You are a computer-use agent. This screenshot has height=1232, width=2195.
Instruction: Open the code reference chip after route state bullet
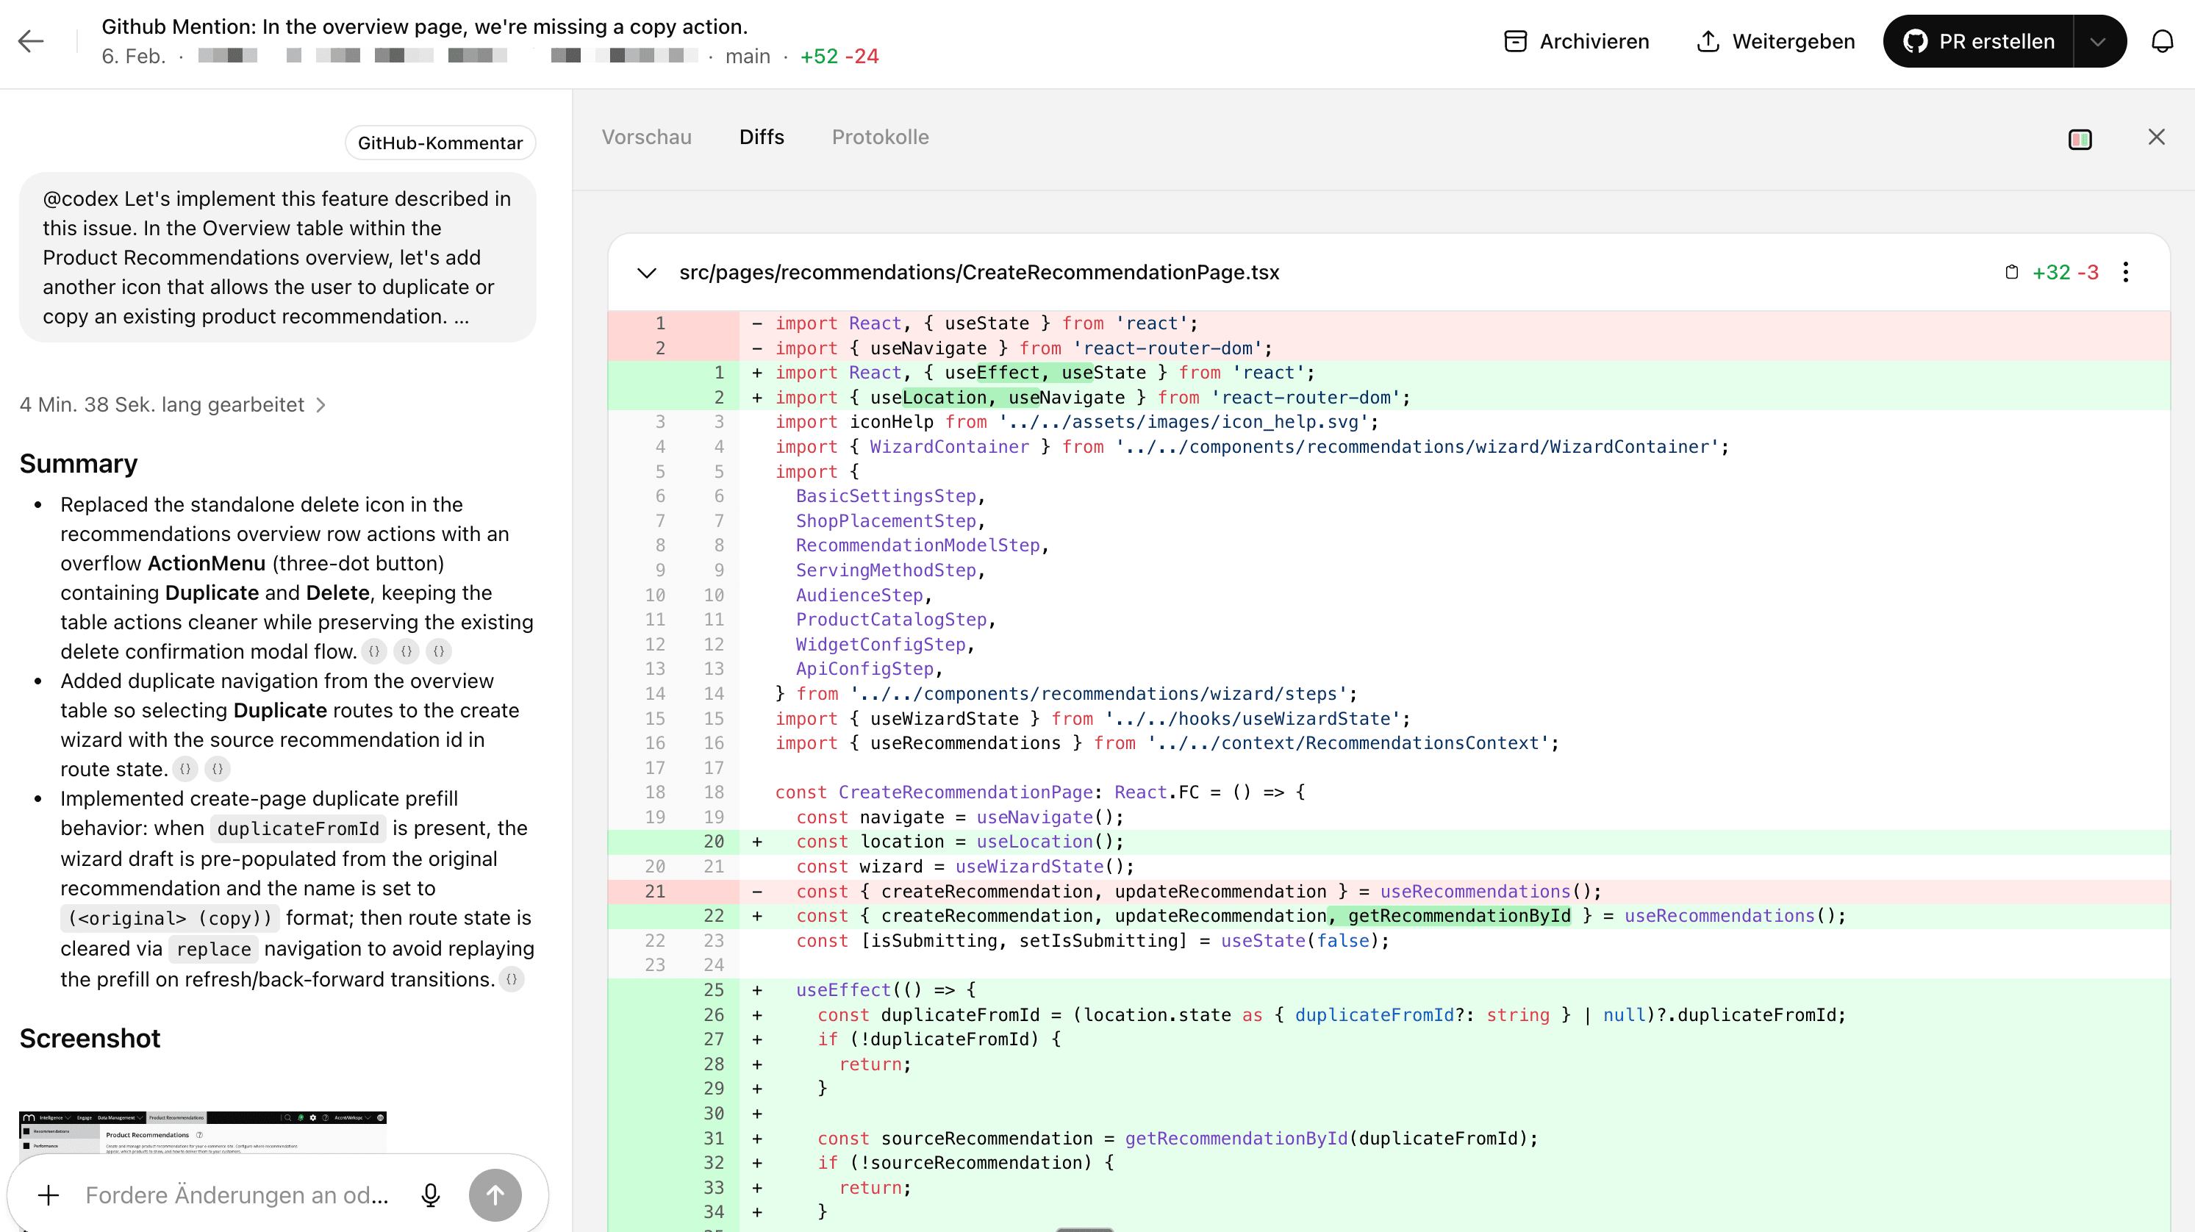(186, 768)
